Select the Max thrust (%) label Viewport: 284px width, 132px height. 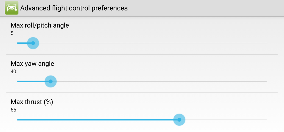click(32, 102)
